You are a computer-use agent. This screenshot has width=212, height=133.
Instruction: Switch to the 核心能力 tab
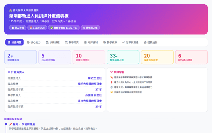coord(34,42)
